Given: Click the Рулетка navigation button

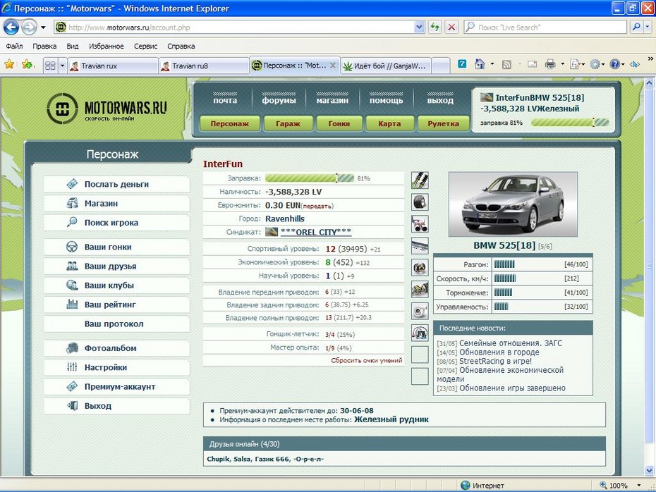Looking at the screenshot, I should tap(443, 124).
